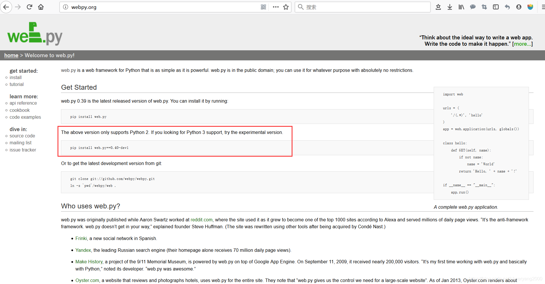Click the colorful bowl extension icon
This screenshot has width=545, height=284.
(x=530, y=7)
